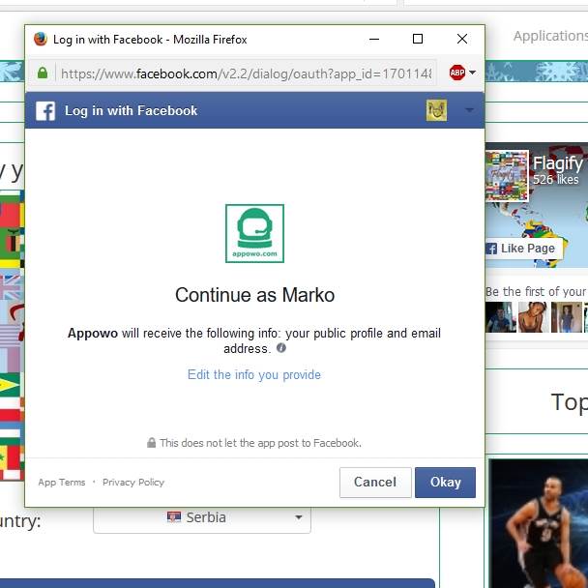Open the Privacy Policy link
Viewport: 588px width, 588px height.
tap(133, 482)
